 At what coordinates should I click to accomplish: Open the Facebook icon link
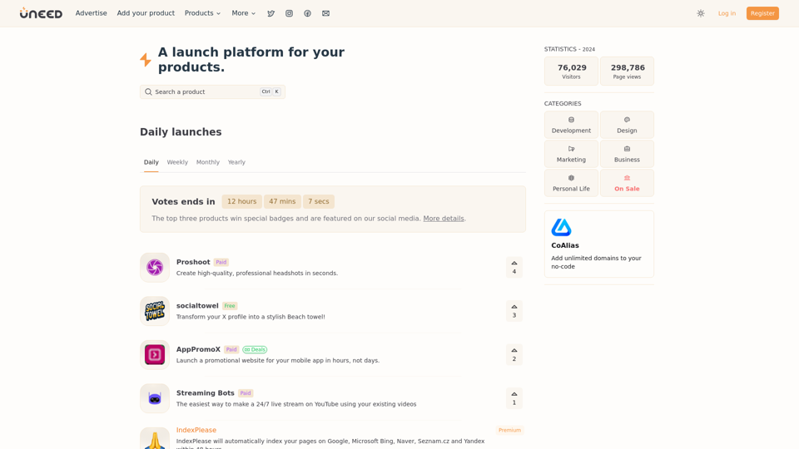[307, 13]
